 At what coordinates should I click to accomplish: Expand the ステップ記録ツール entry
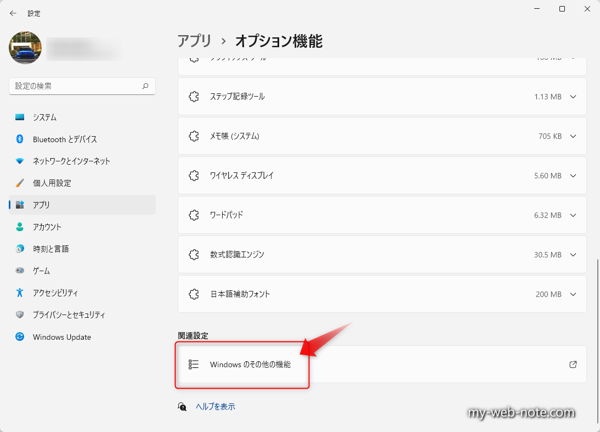573,97
